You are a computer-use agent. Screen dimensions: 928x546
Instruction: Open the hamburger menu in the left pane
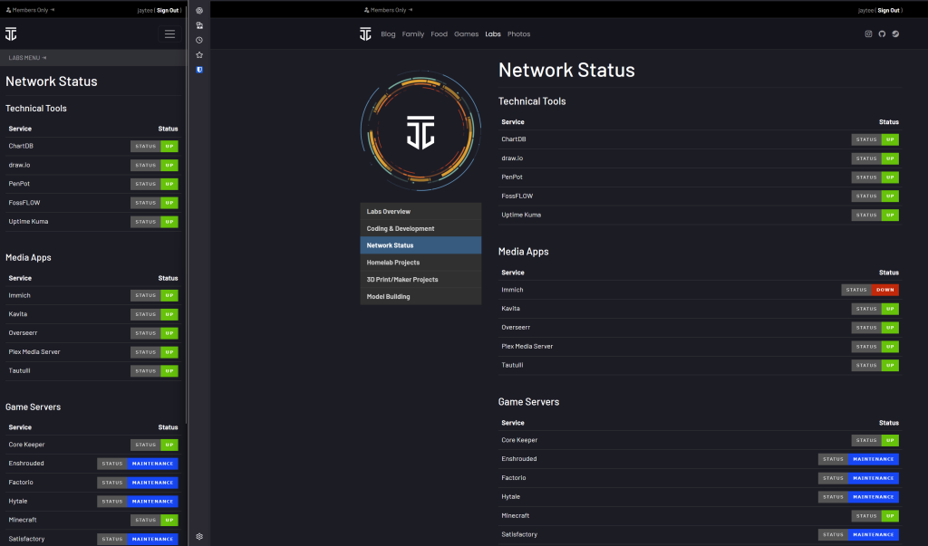click(169, 34)
